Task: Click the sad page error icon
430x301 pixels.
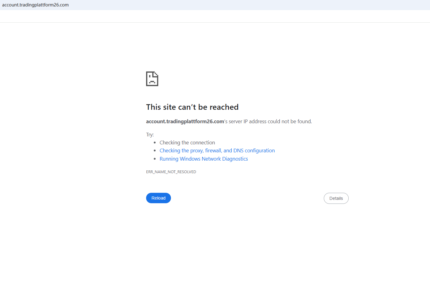Action: pyautogui.click(x=152, y=79)
